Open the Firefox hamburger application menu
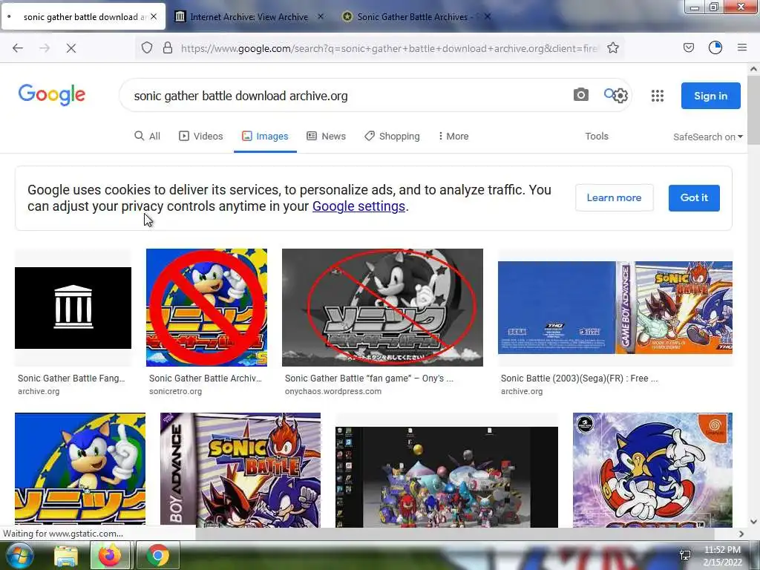Viewport: 760px width, 570px height. click(x=742, y=47)
